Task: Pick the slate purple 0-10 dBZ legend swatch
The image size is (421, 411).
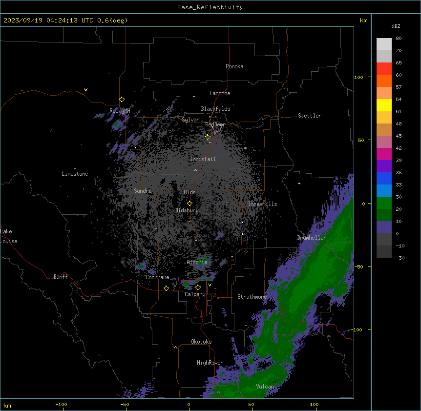Action: [384, 227]
